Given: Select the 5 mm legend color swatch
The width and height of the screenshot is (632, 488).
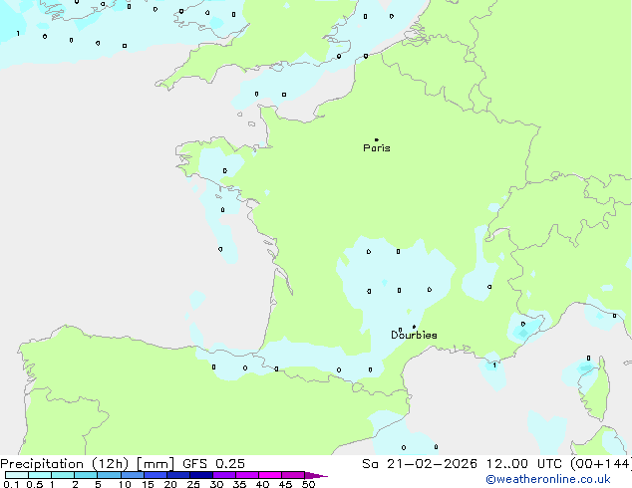Looking at the screenshot, I should pos(109,475).
